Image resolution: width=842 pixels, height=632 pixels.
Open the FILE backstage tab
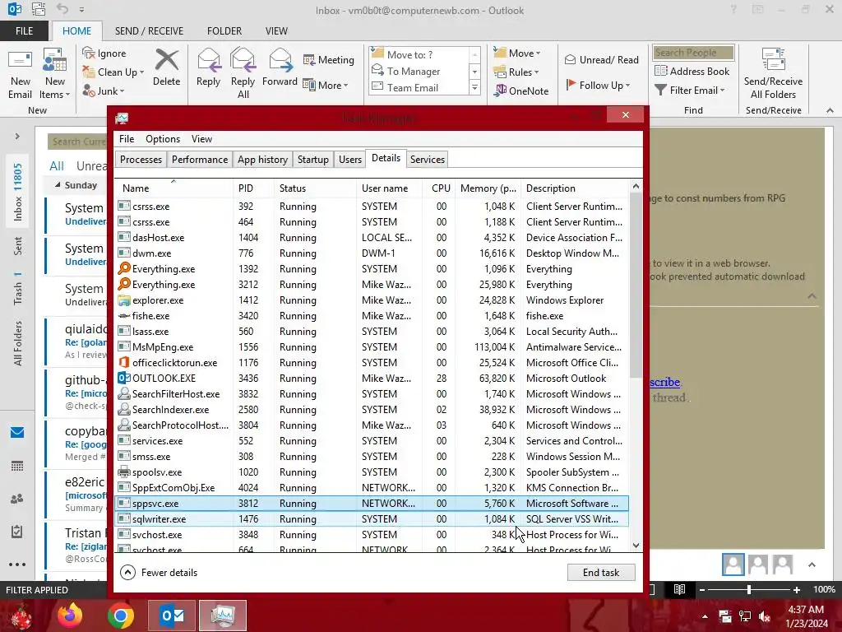tap(24, 31)
